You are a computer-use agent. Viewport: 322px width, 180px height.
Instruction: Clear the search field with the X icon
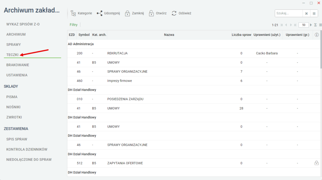(306, 14)
